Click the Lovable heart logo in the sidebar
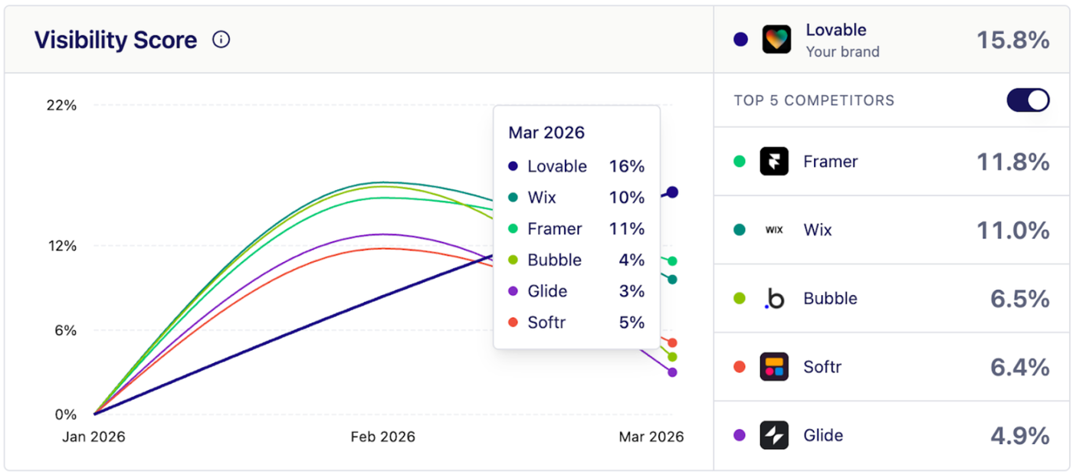The image size is (1073, 475). coord(776,39)
